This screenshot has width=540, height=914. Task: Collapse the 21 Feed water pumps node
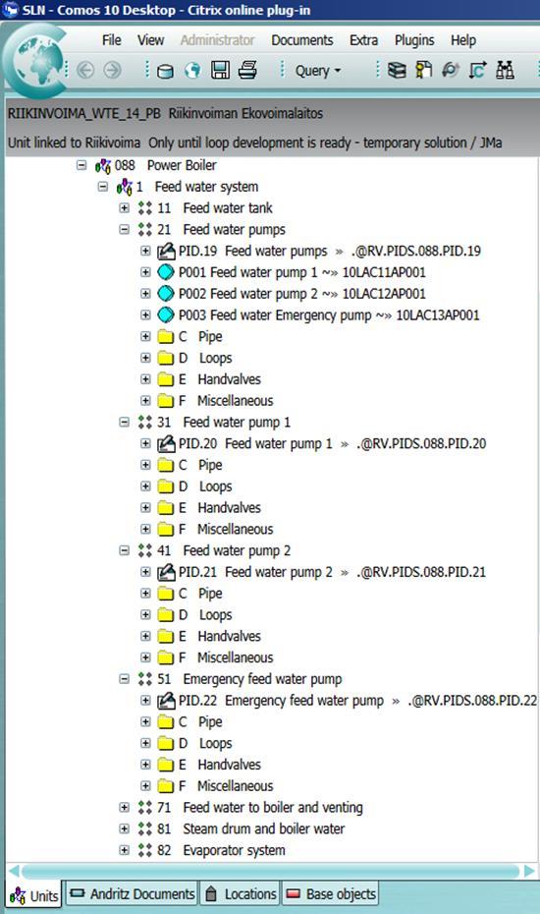point(124,230)
